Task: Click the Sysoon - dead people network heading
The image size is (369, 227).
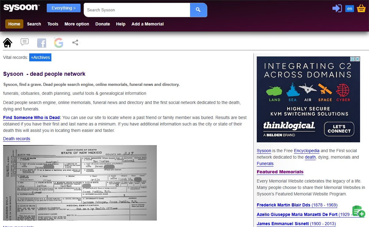Action: tap(44, 74)
